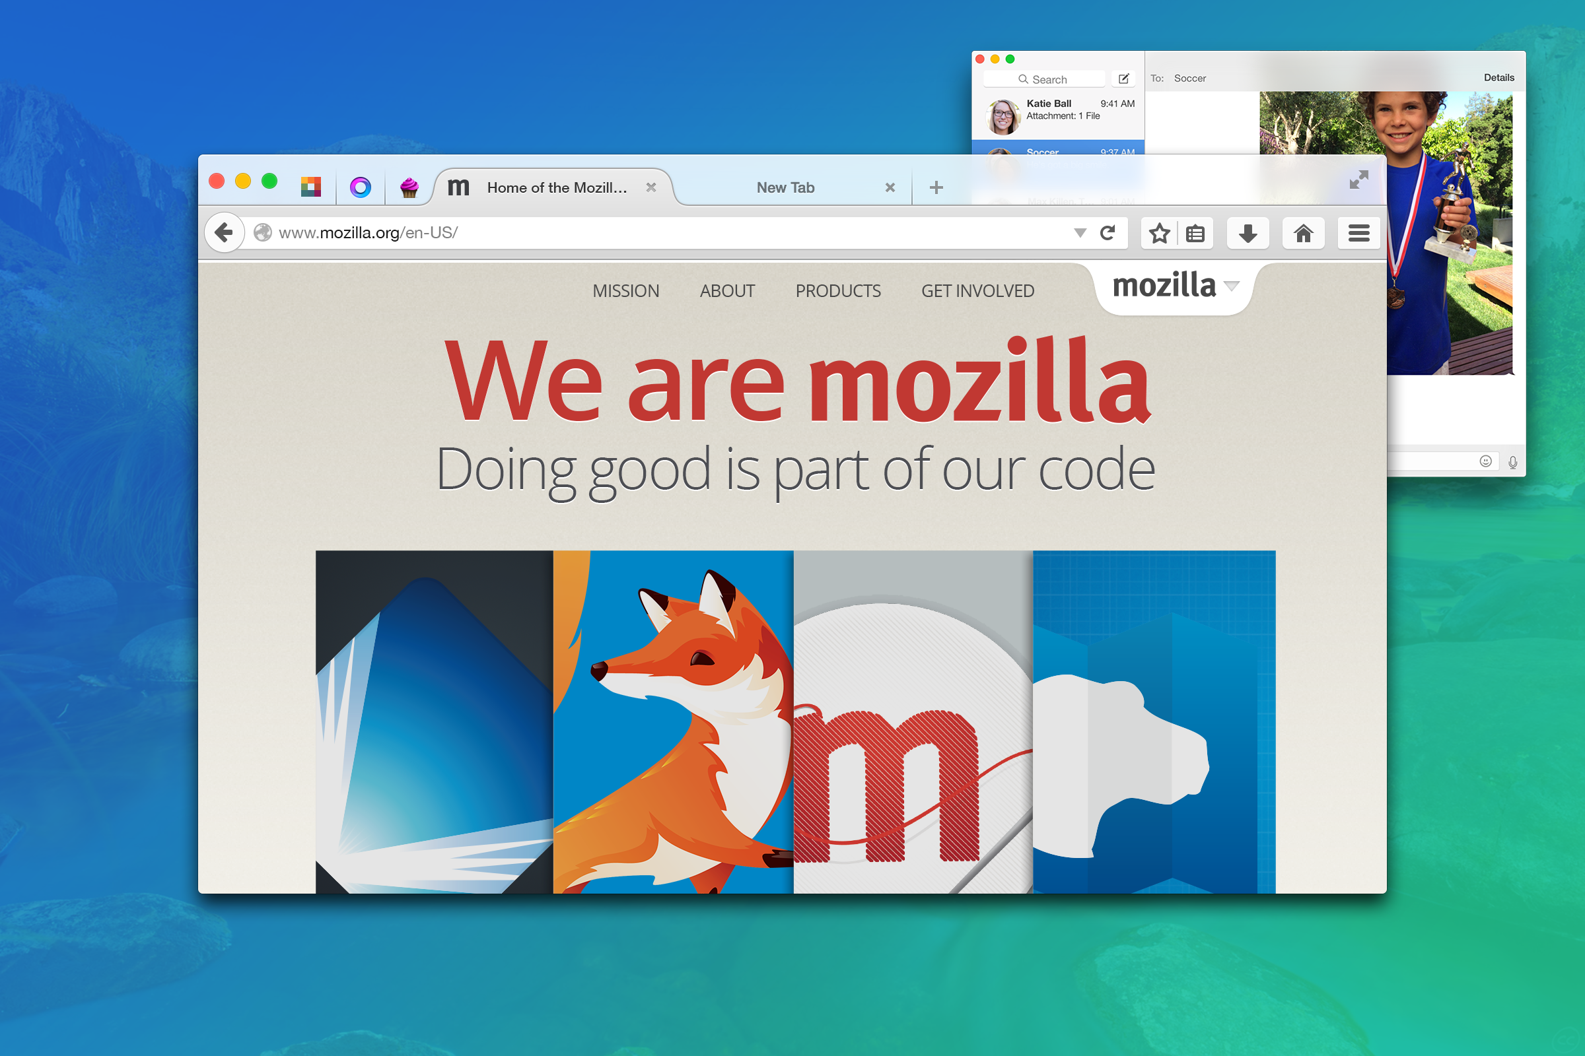This screenshot has height=1056, width=1585.
Task: Open the Firefox fox promo tile
Action: [x=673, y=722]
